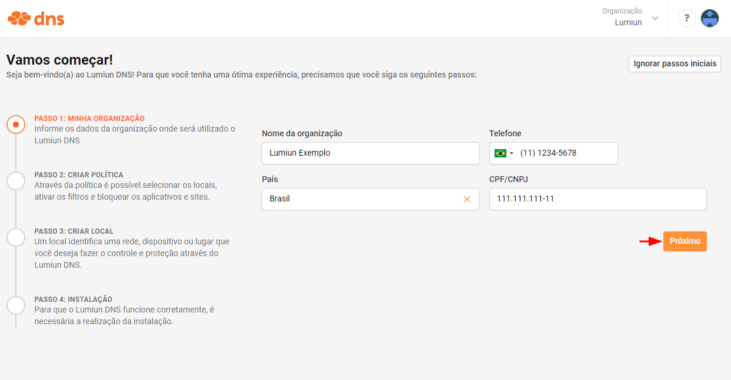Screen dimensions: 731x380
Task: Click the Lumiun DNS logo
Action: click(36, 19)
